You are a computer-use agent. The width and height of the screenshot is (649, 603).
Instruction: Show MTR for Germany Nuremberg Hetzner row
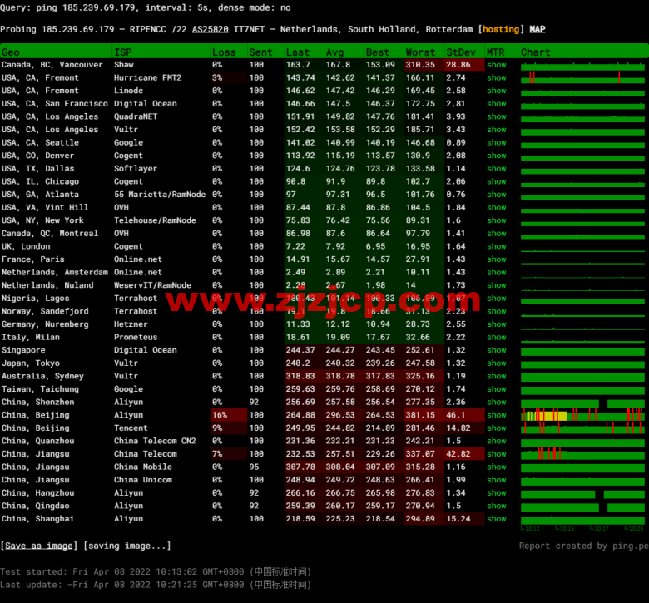(x=497, y=324)
